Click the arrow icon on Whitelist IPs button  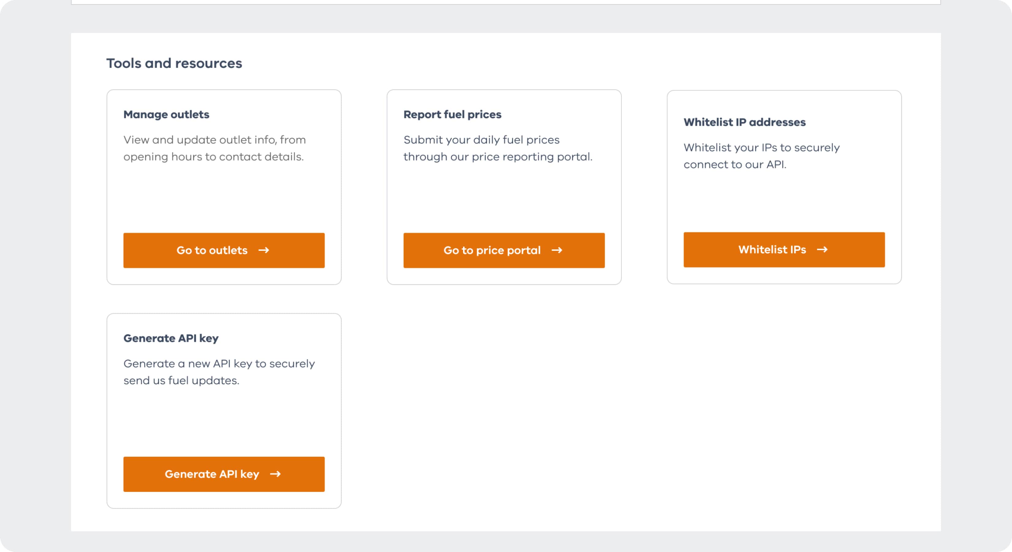[x=822, y=250]
